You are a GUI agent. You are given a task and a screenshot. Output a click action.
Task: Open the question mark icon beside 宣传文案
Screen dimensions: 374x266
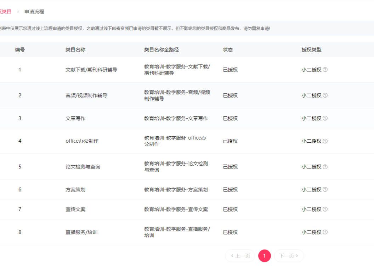click(x=325, y=209)
